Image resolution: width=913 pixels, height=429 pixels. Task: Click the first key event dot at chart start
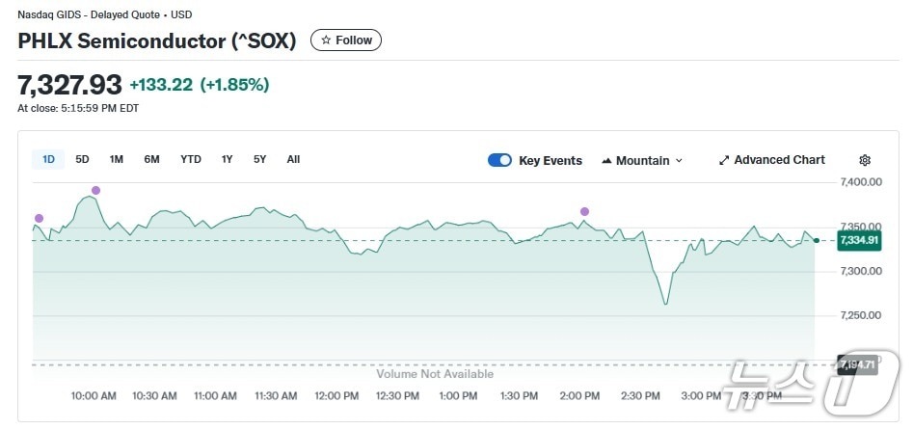[x=39, y=218]
